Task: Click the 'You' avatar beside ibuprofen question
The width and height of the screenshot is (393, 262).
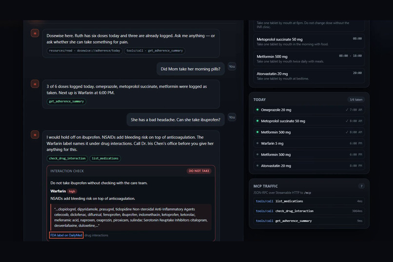Action: click(x=232, y=117)
